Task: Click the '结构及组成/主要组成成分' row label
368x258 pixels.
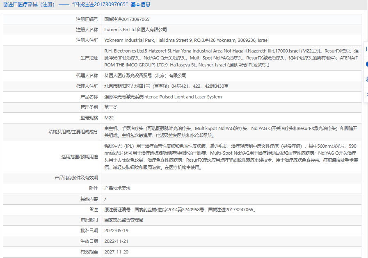Action: [x=73, y=132]
